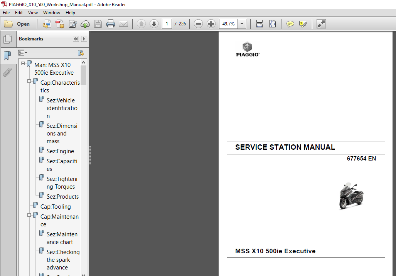This screenshot has height=276, width=396.
Task: Open the View menu
Action: click(x=33, y=13)
